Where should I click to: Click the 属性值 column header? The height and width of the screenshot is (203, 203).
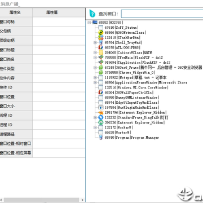coord(59,12)
